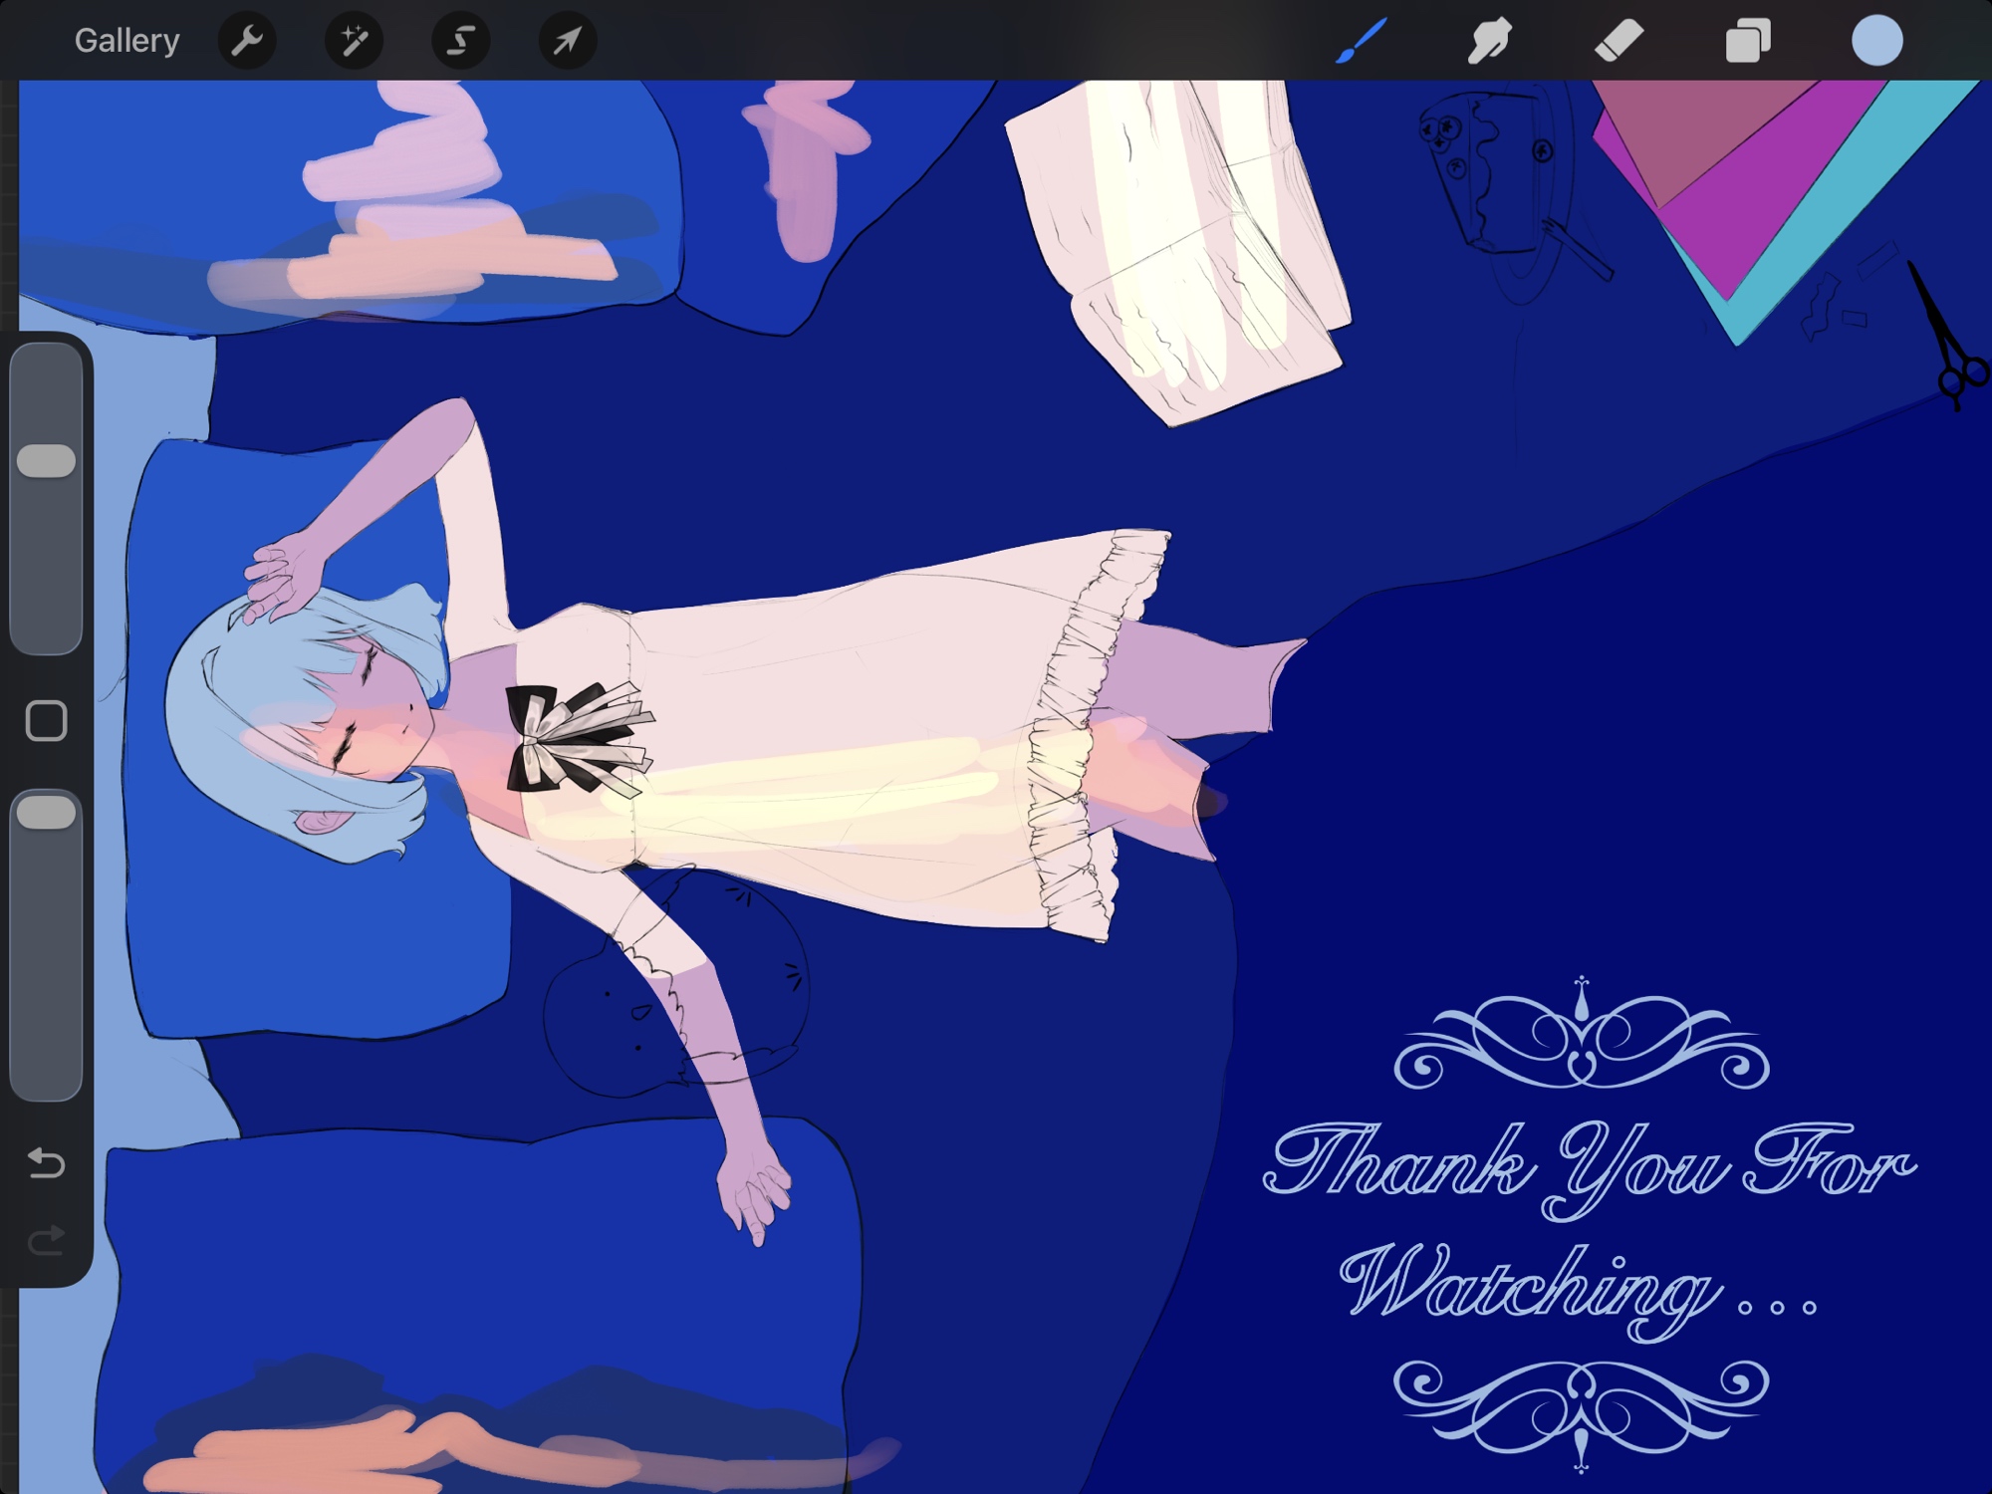Activate the Selection tool
This screenshot has width=1992, height=1494.
pyautogui.click(x=460, y=41)
